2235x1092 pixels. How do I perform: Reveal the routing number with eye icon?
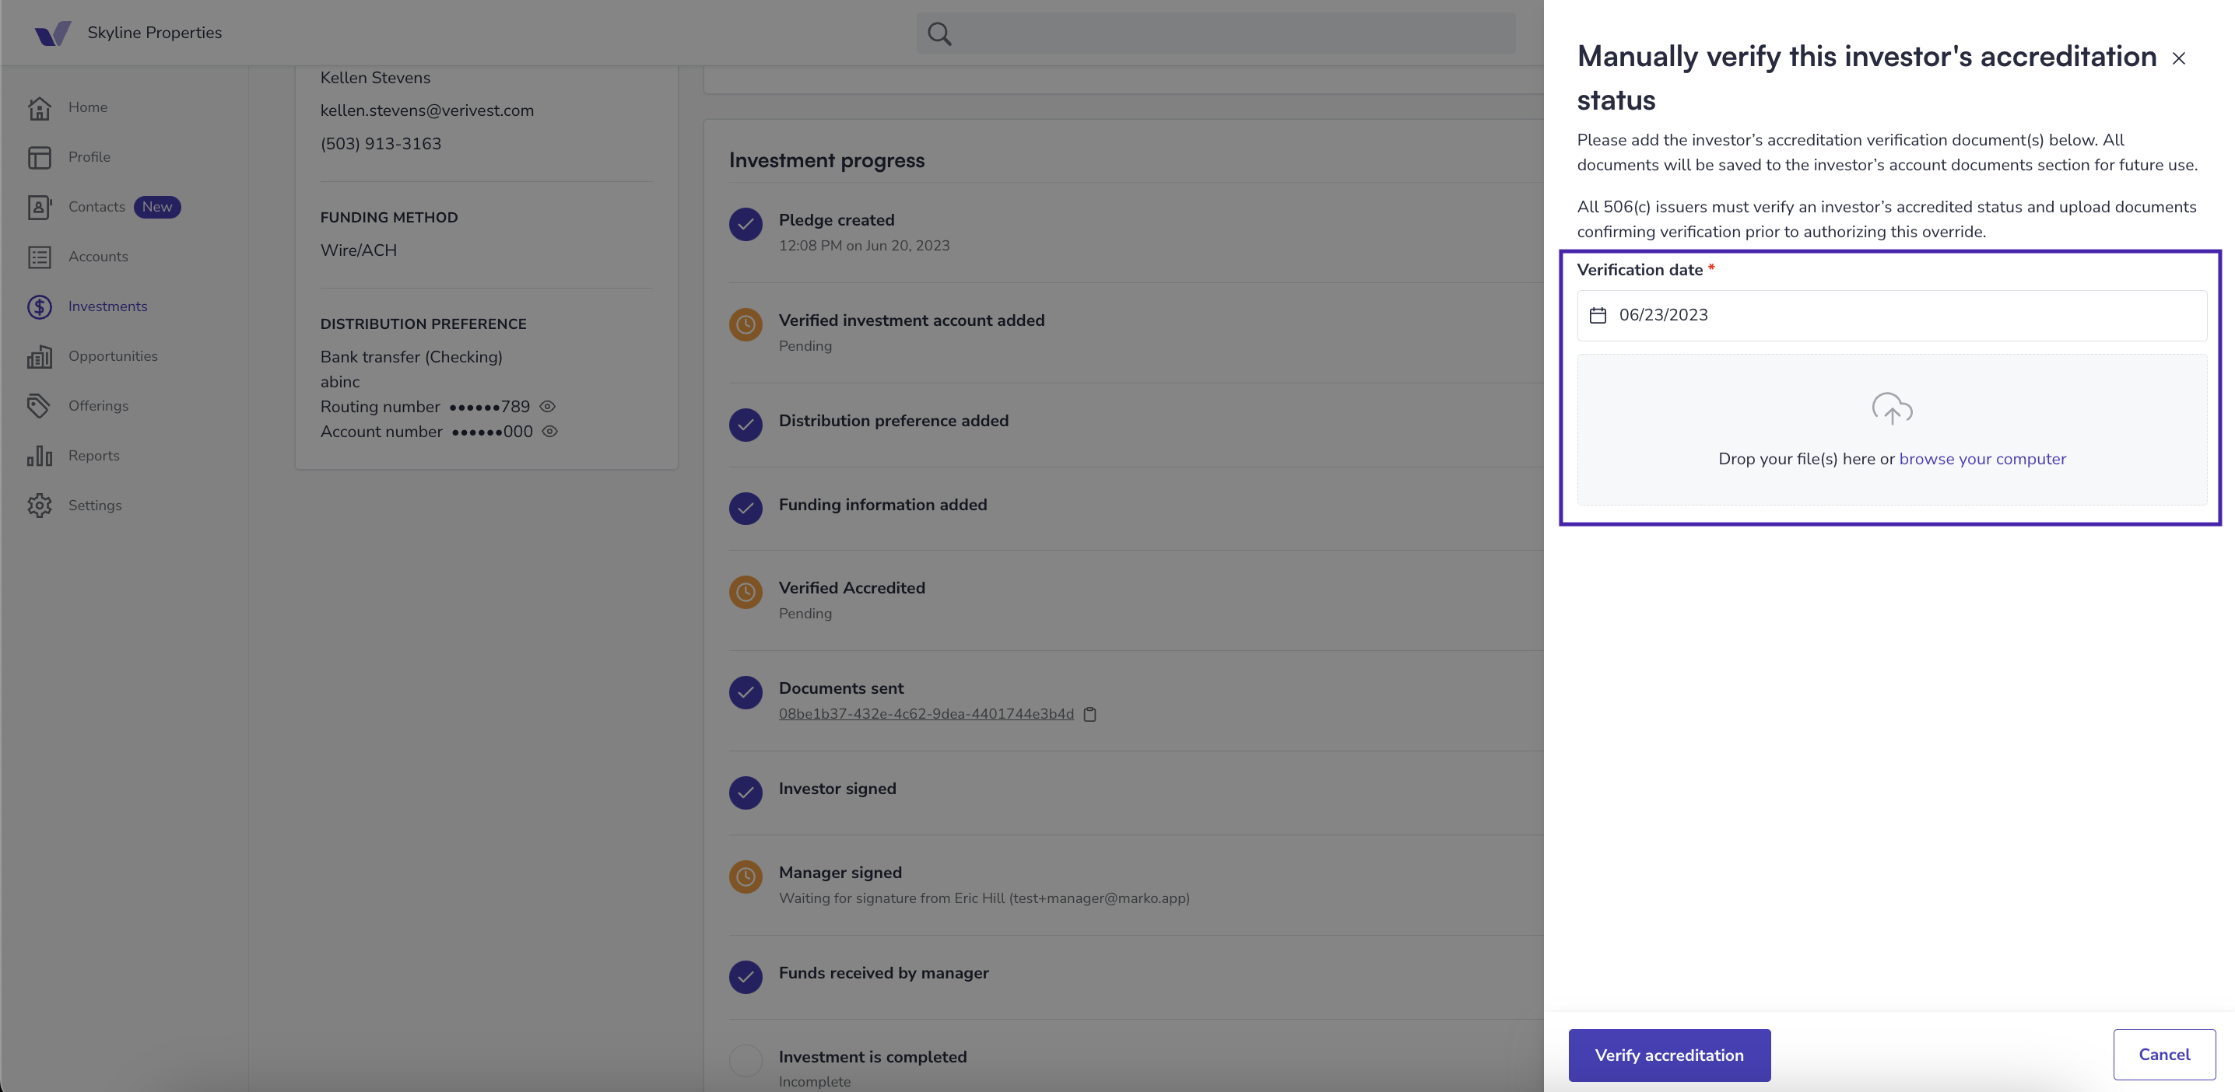(548, 406)
